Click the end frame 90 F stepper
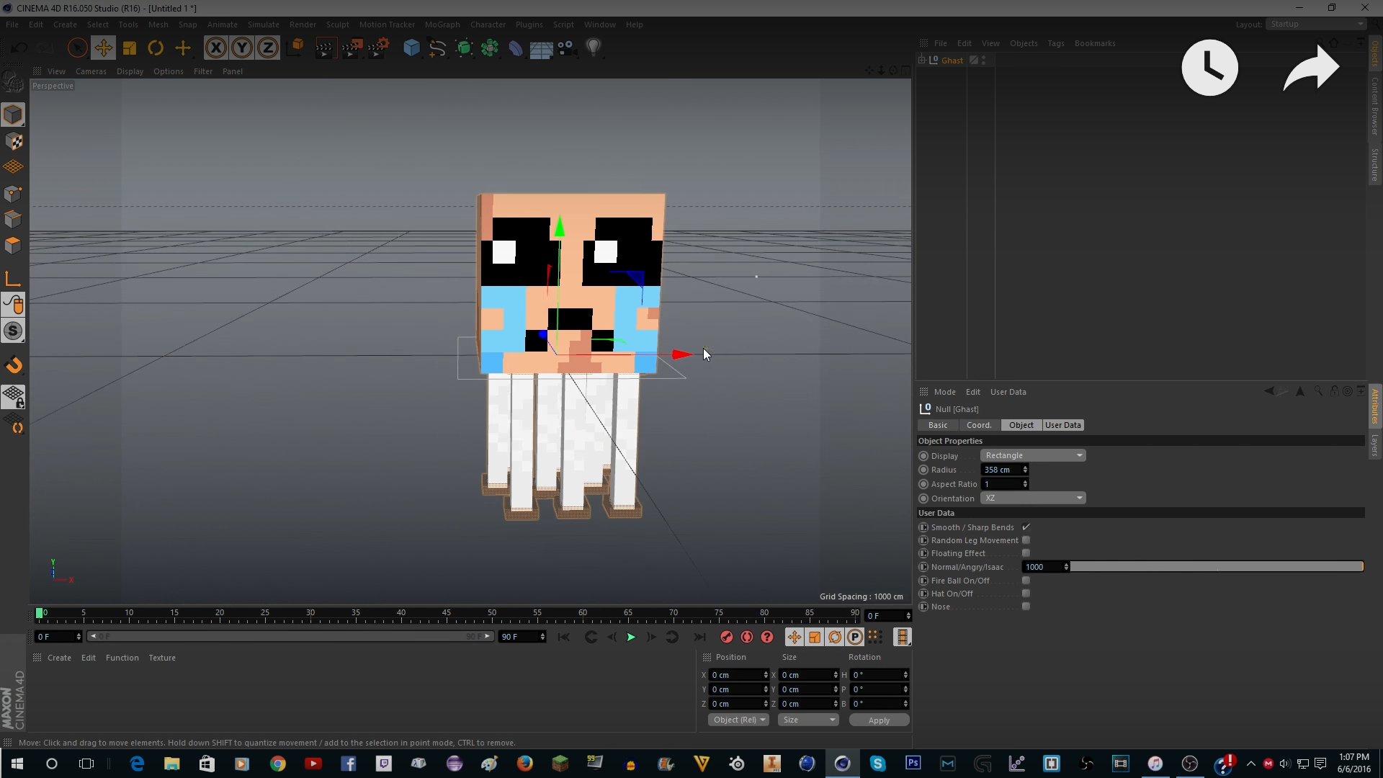Viewport: 1383px width, 778px height. pos(542,637)
